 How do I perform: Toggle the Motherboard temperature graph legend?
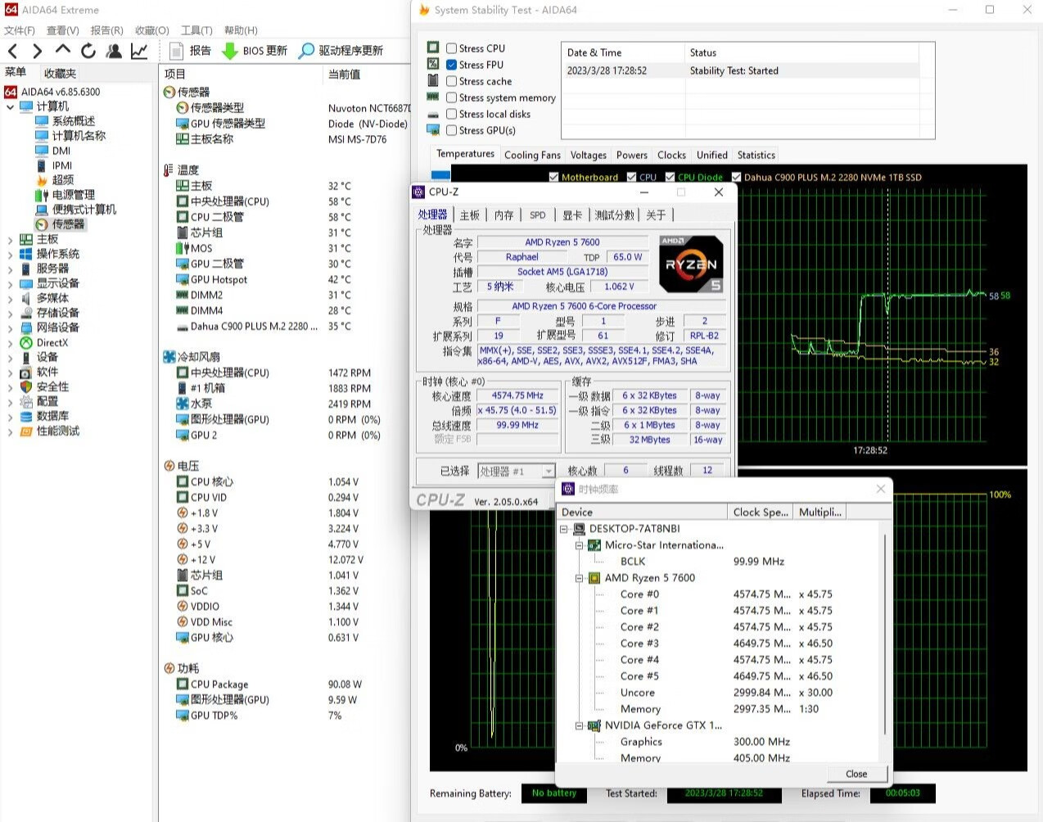pyautogui.click(x=554, y=177)
